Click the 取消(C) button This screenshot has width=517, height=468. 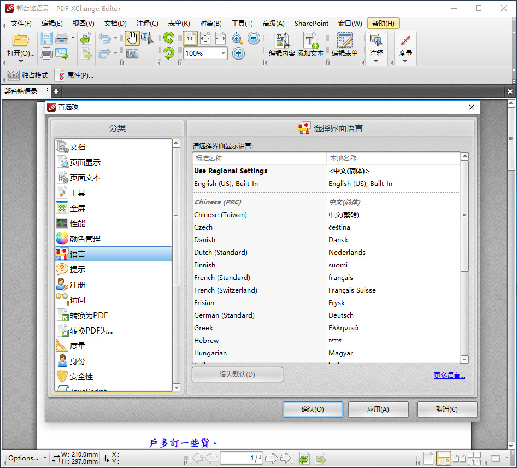pyautogui.click(x=446, y=409)
